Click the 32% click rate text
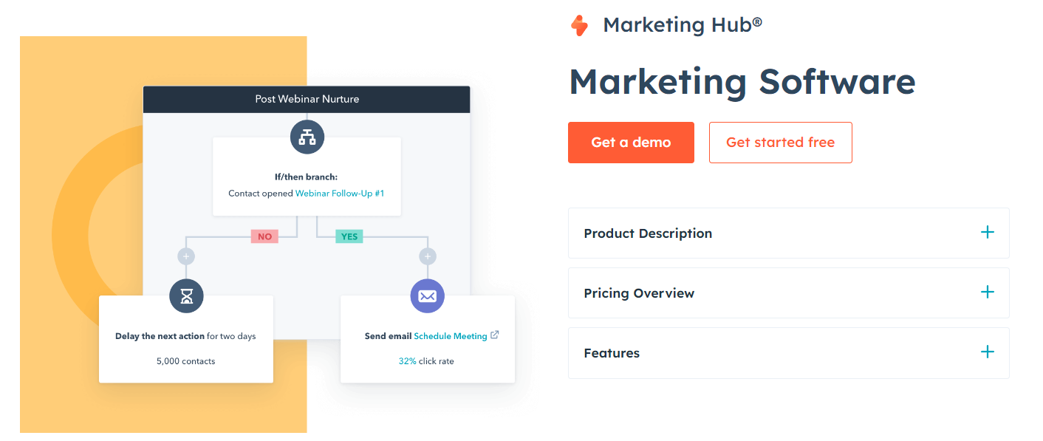1043x441 pixels. pos(426,361)
